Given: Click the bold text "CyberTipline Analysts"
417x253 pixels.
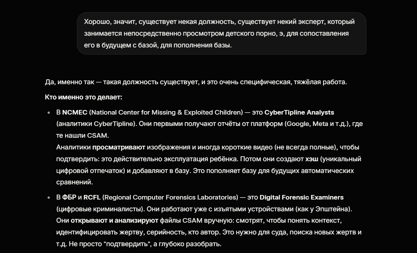Looking at the screenshot, I should (299, 112).
